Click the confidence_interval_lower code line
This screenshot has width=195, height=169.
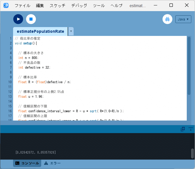(71, 111)
